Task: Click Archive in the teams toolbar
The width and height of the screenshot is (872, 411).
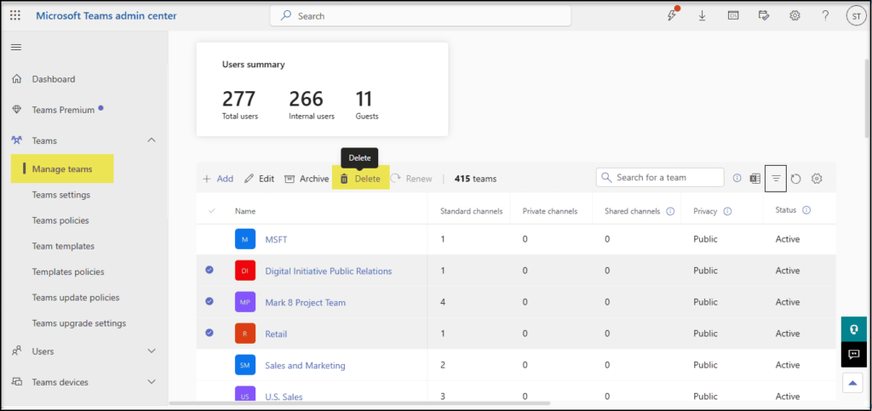Action: click(x=307, y=179)
